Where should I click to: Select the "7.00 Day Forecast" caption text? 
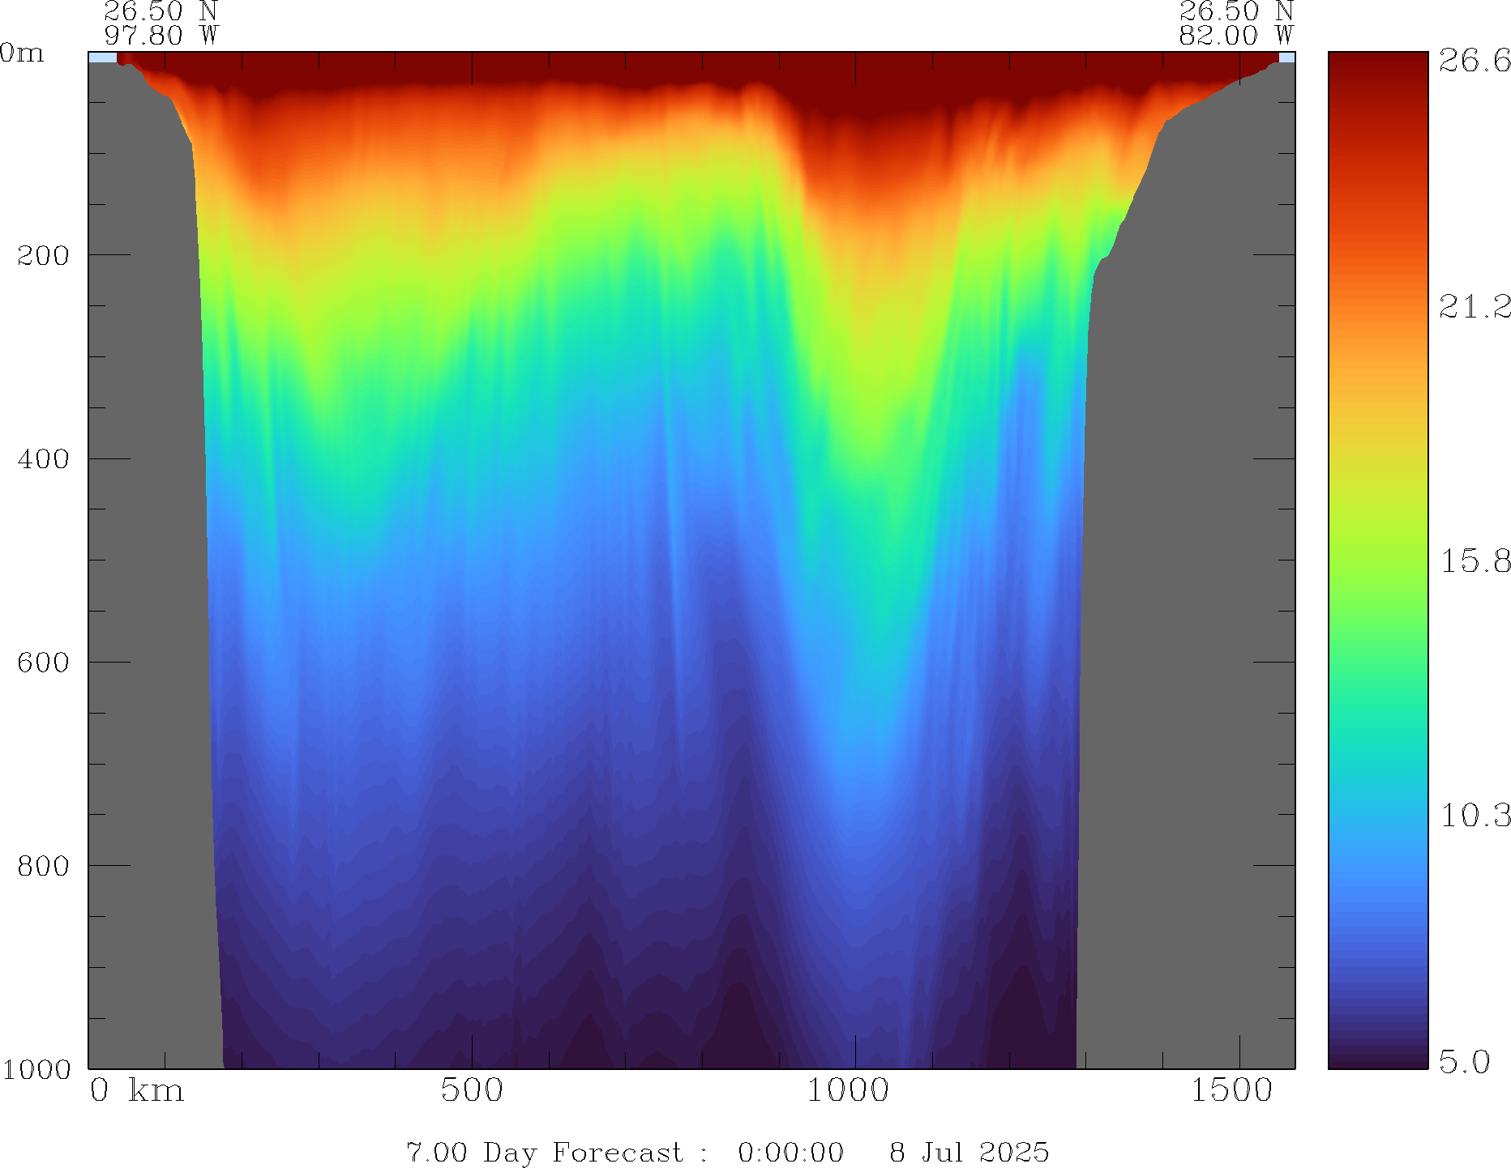point(544,1152)
